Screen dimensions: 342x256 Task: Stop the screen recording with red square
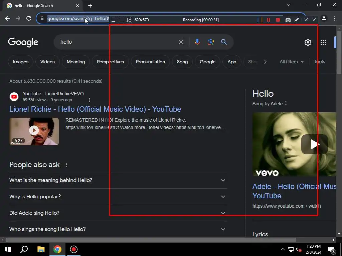point(278,20)
